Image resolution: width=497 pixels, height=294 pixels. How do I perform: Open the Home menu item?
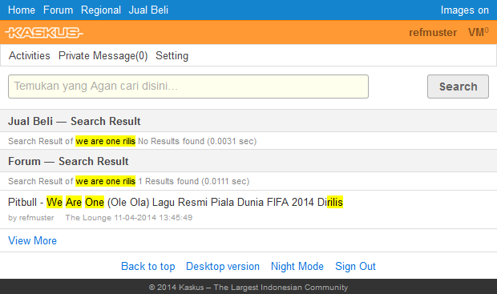point(22,10)
